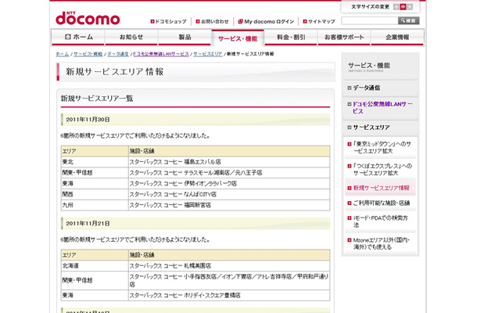Viewport: 477px width, 313px height.
Task: Click ドコモ公衆無線LANサービス breadcrumb link
Action: click(161, 54)
